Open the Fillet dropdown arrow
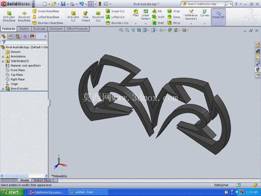Viewport: 261px width, 196px height. (136, 24)
